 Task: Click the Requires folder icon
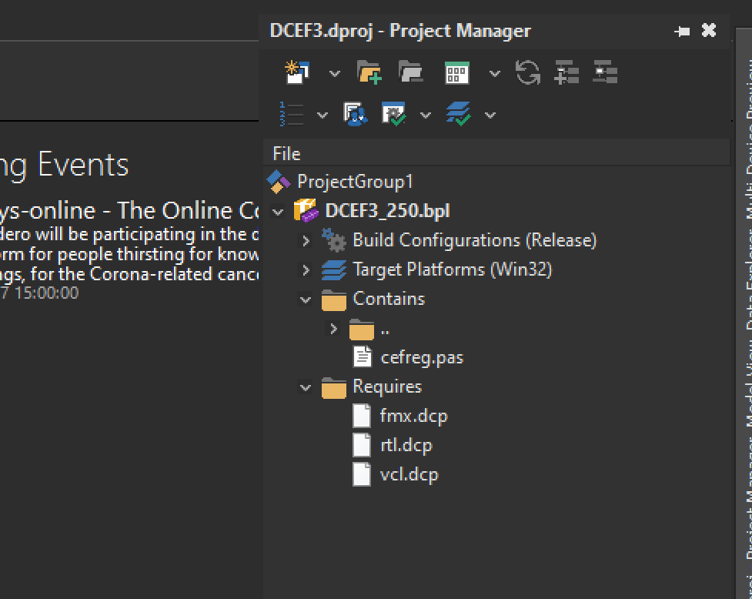pyautogui.click(x=334, y=388)
